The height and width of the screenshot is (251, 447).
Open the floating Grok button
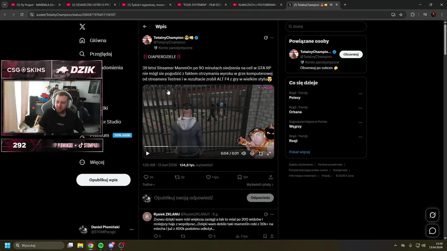click(432, 215)
